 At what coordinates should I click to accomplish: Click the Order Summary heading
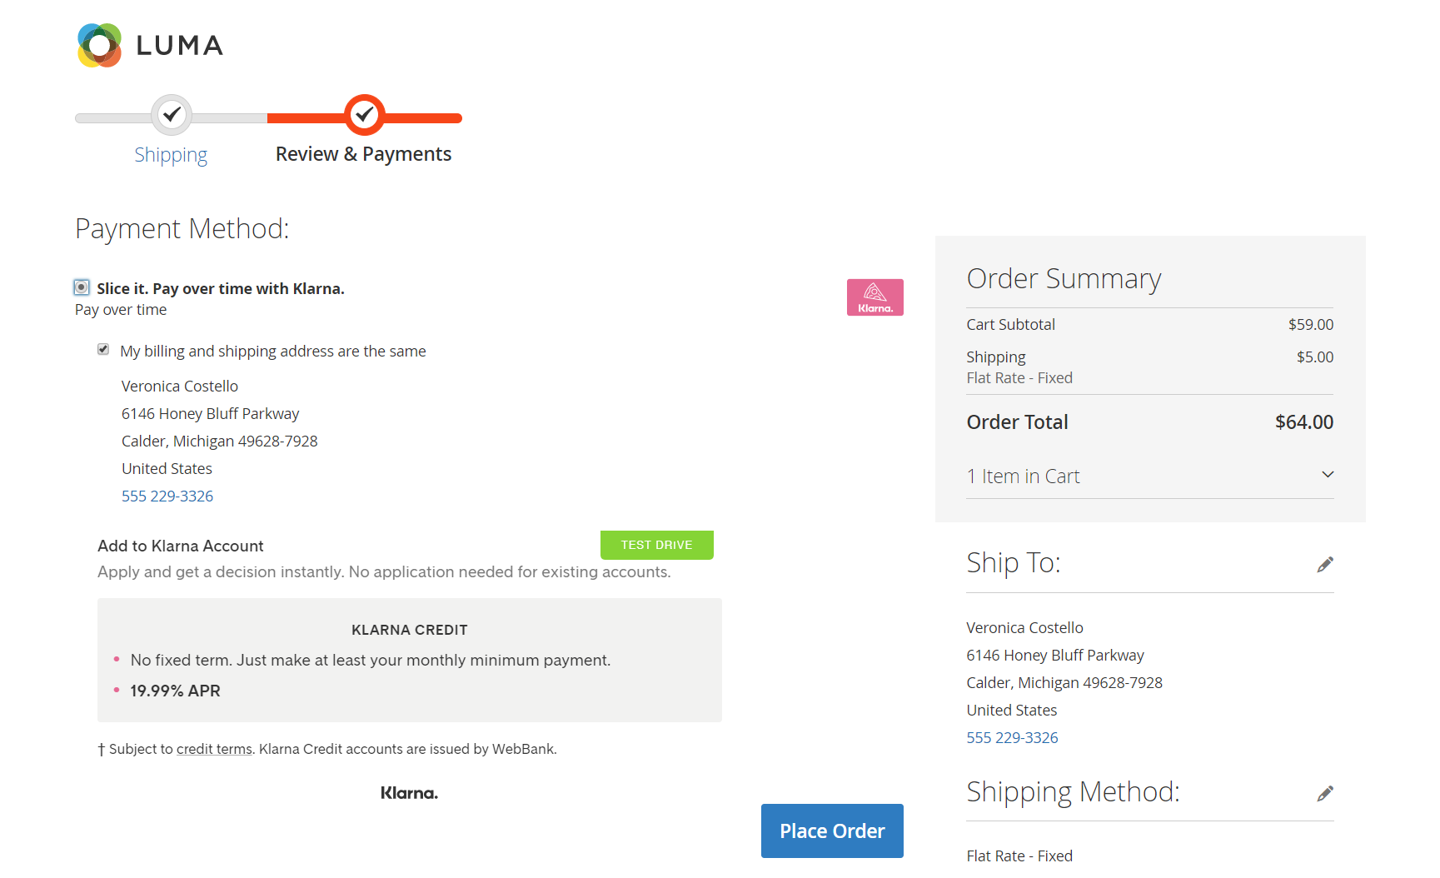1064,278
